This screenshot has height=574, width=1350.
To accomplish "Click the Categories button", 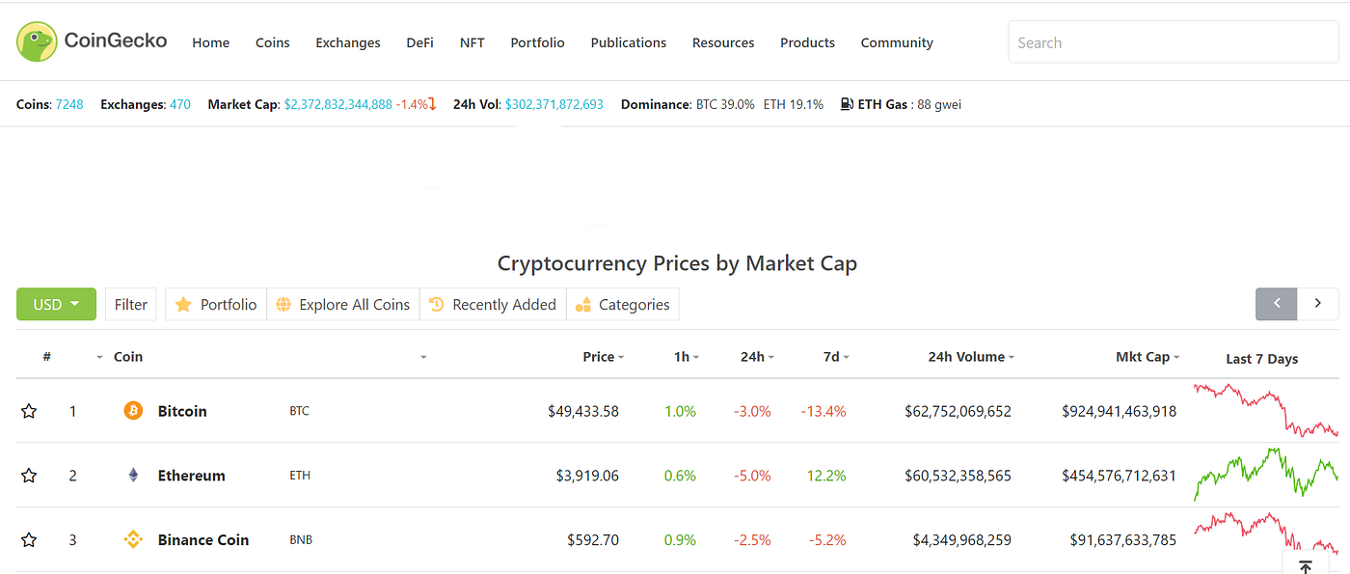I will (623, 304).
